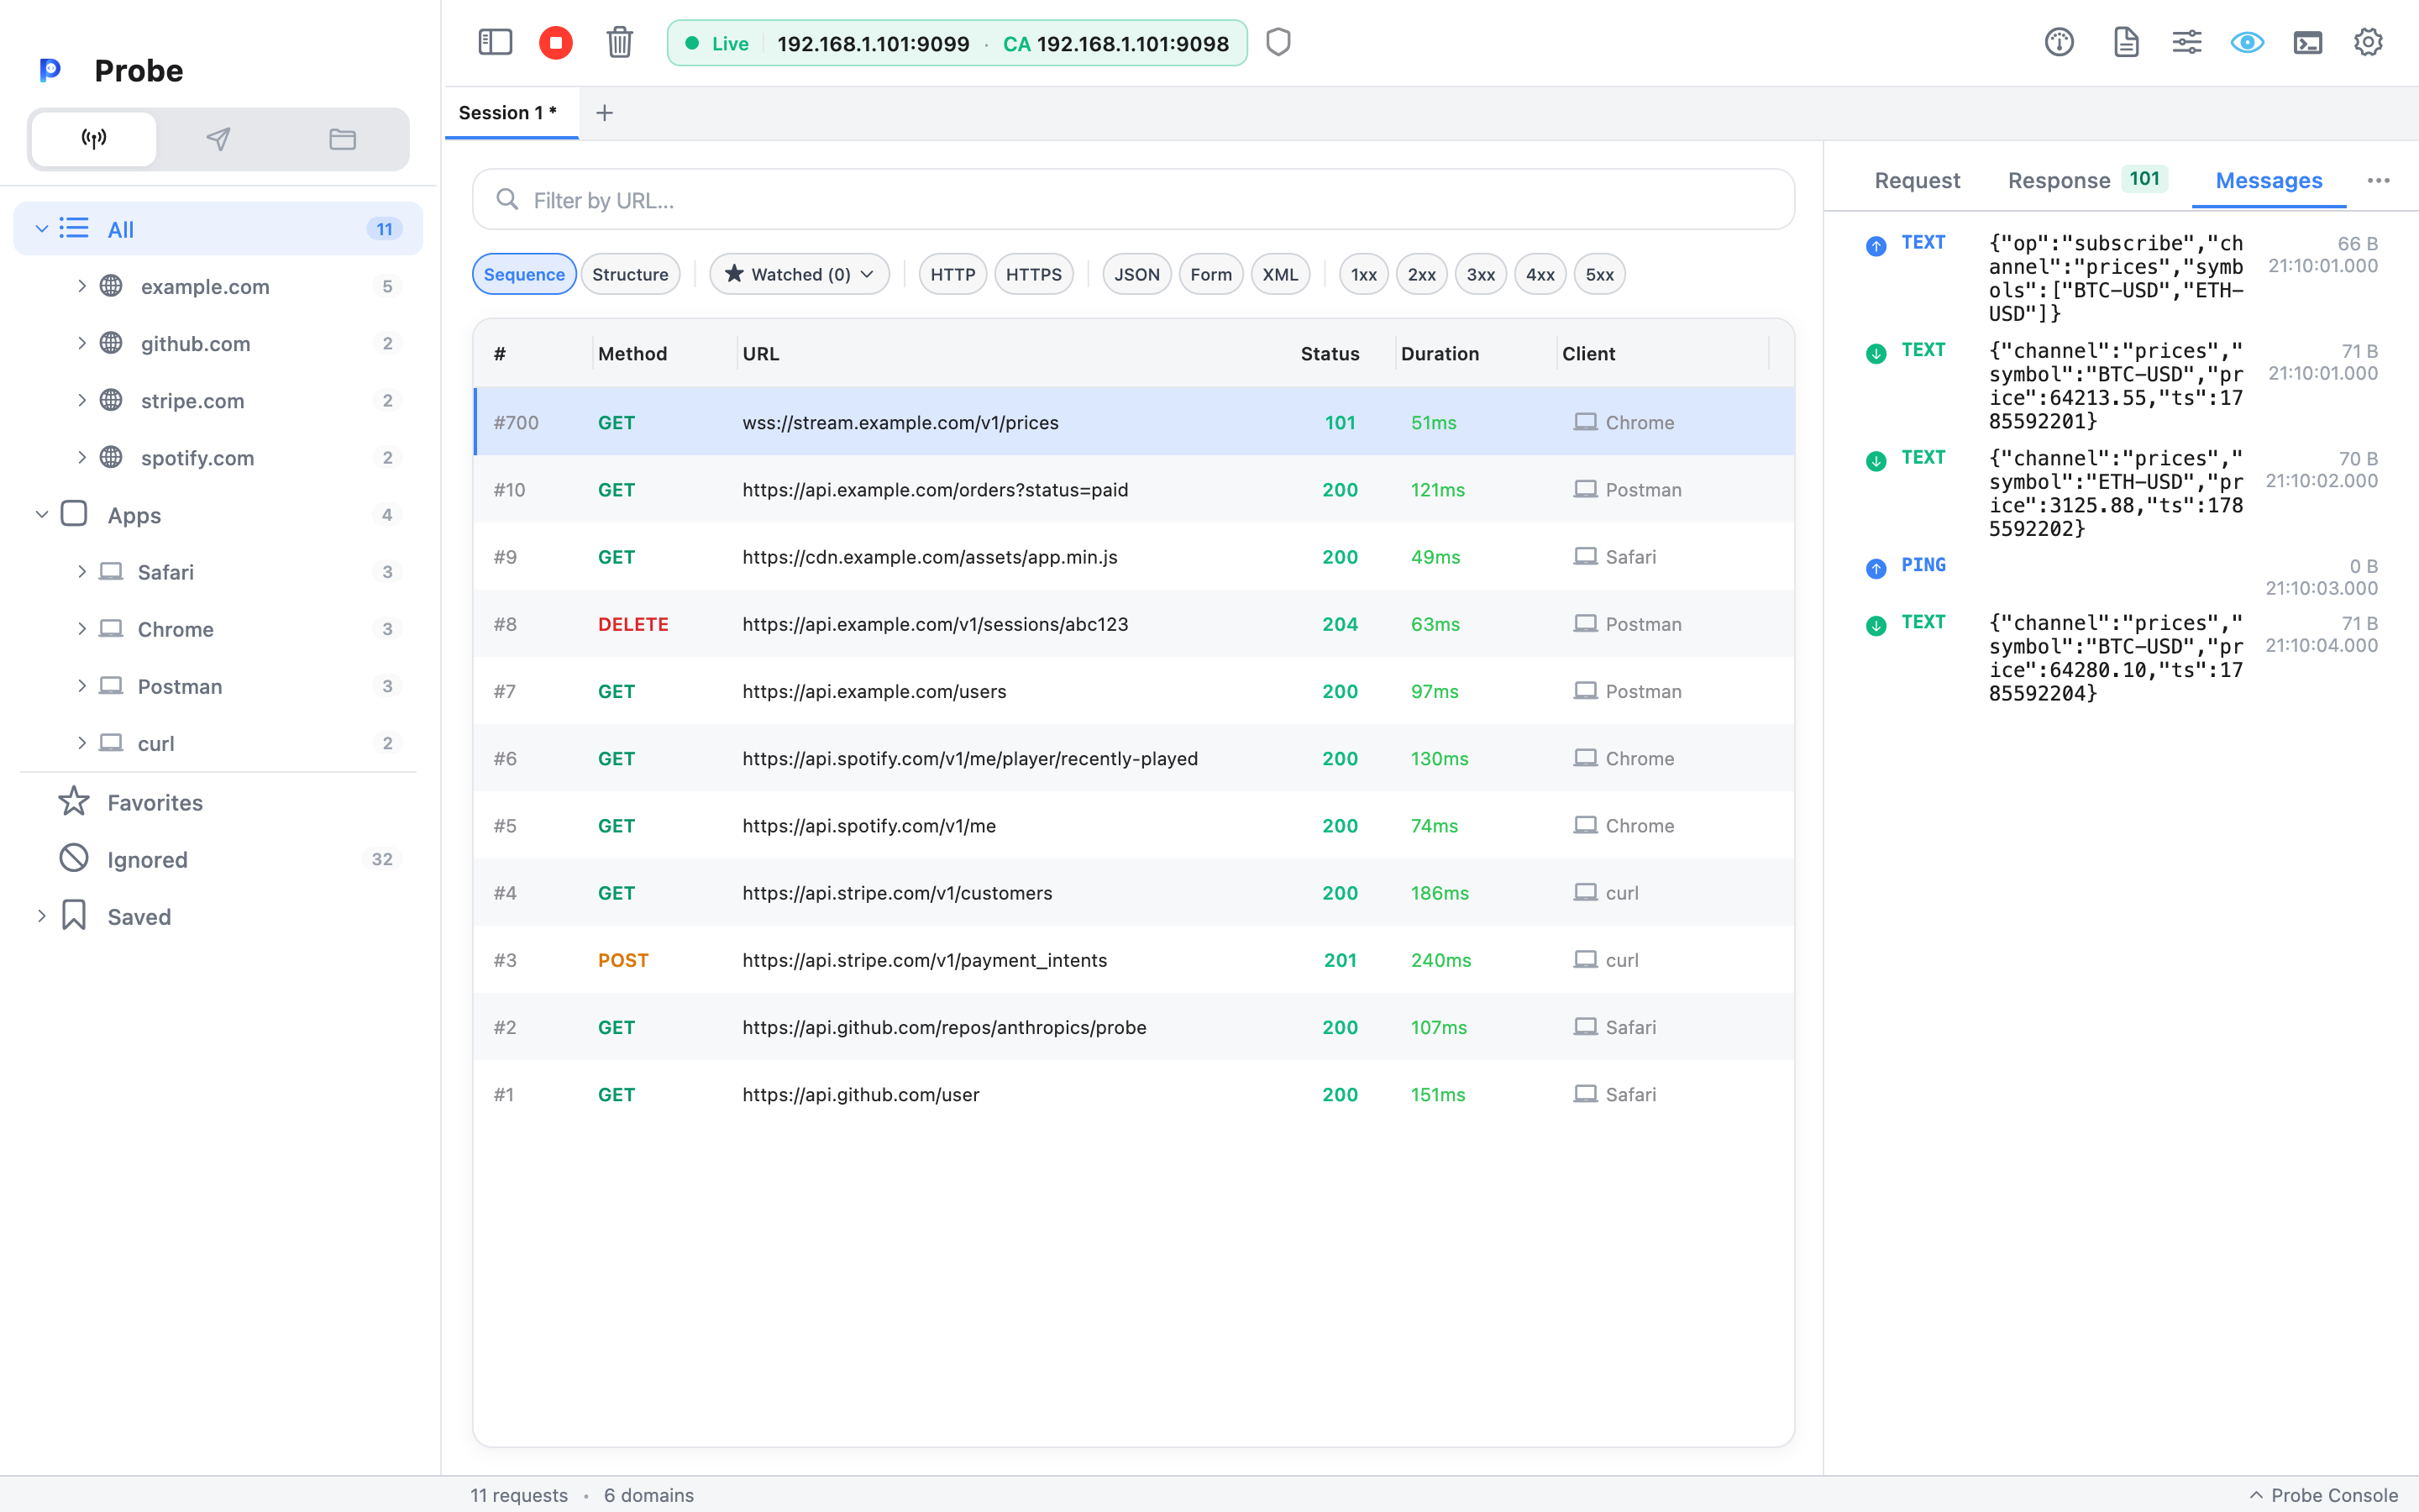Add a new session with plus icon

pos(605,113)
